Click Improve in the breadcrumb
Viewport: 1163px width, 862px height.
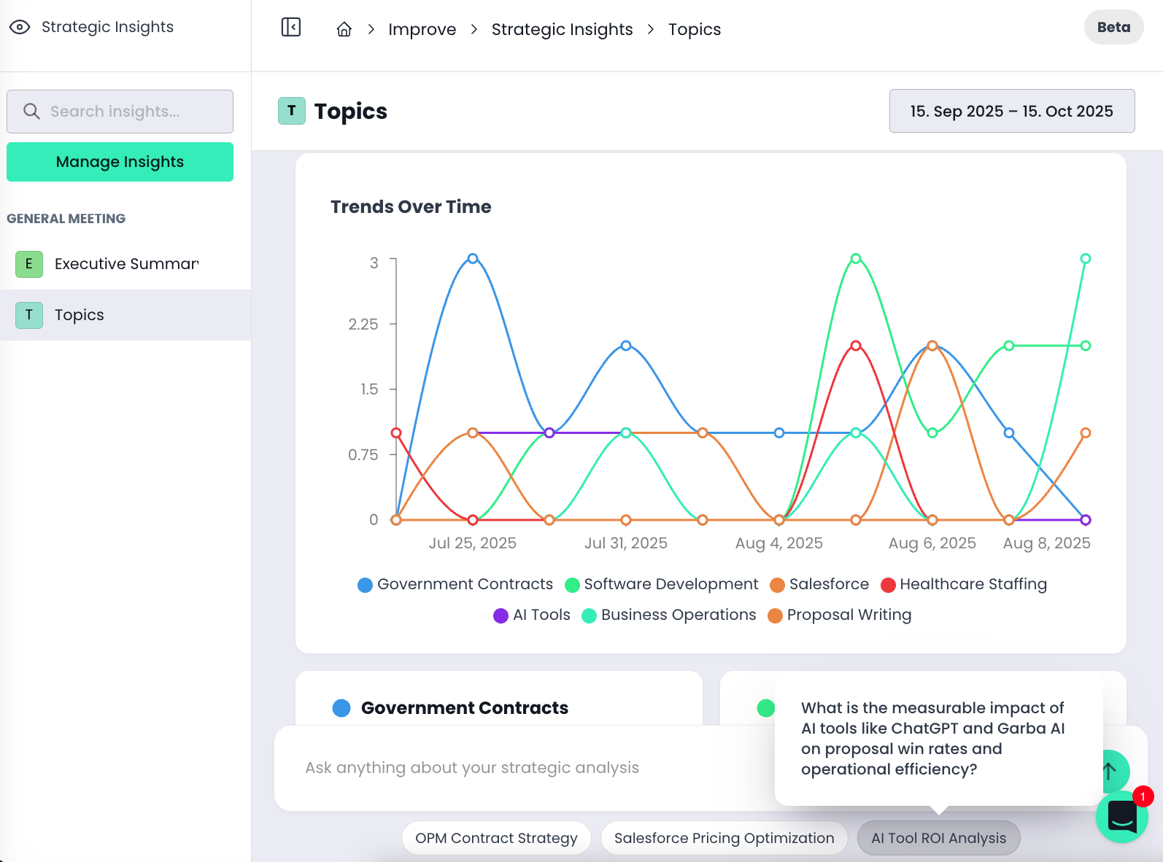422,29
